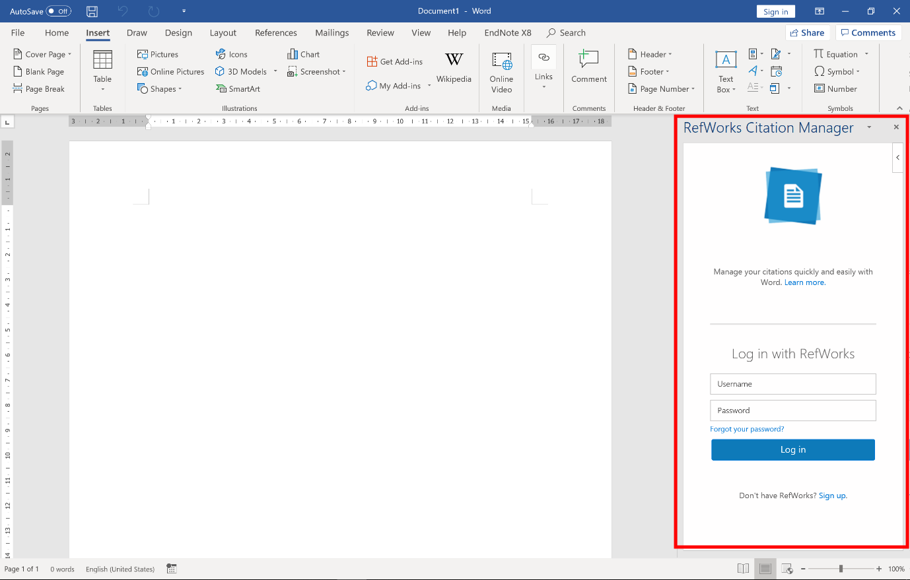Insert Date and Time

(777, 71)
